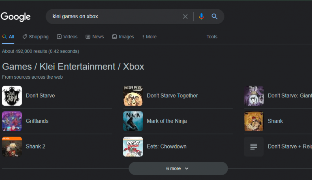Open the Griftlands game link

coord(37,121)
